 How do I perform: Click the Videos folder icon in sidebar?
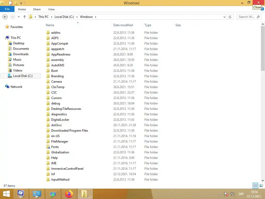click(10, 70)
